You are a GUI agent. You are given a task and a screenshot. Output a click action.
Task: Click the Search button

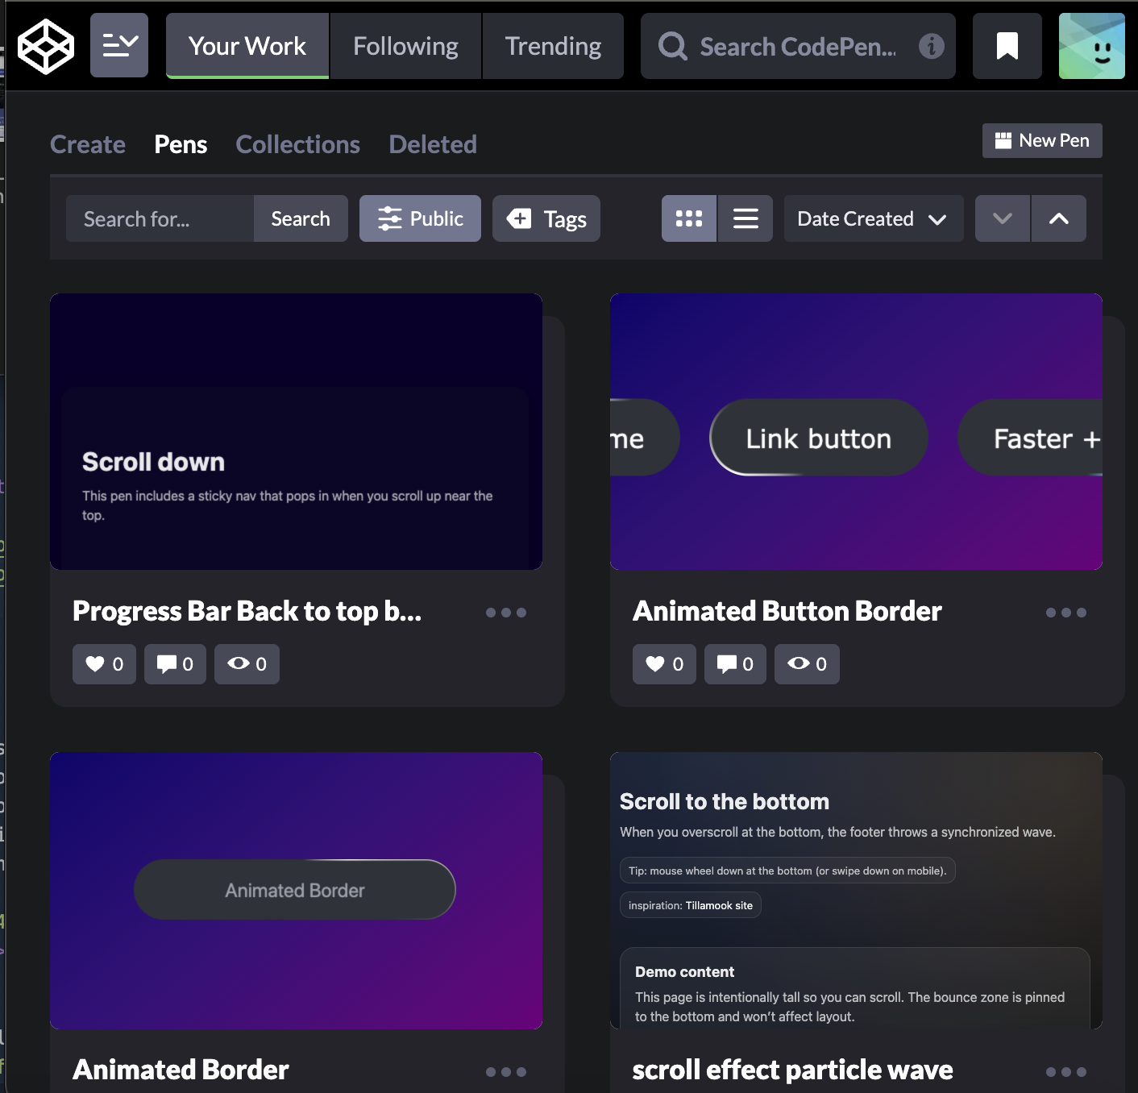coord(300,218)
